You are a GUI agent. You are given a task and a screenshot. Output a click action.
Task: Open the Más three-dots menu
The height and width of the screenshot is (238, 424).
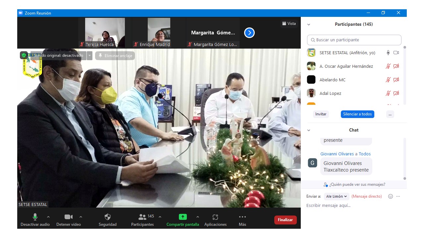point(242,217)
